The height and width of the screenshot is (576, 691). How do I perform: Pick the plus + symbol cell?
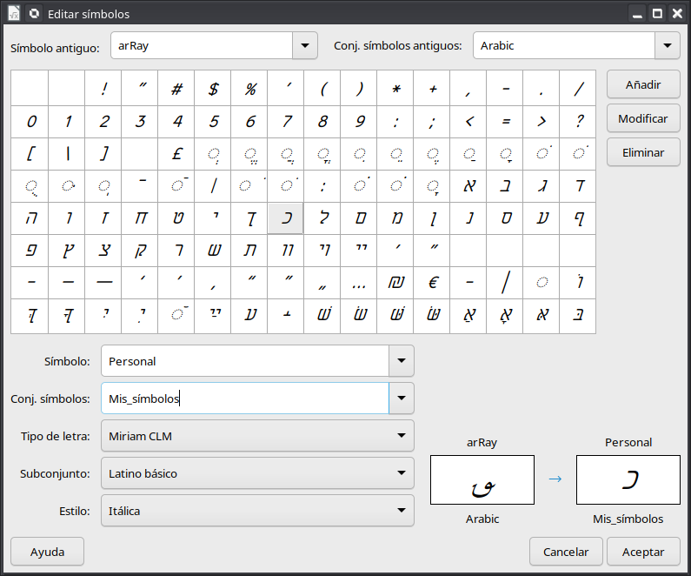point(432,88)
